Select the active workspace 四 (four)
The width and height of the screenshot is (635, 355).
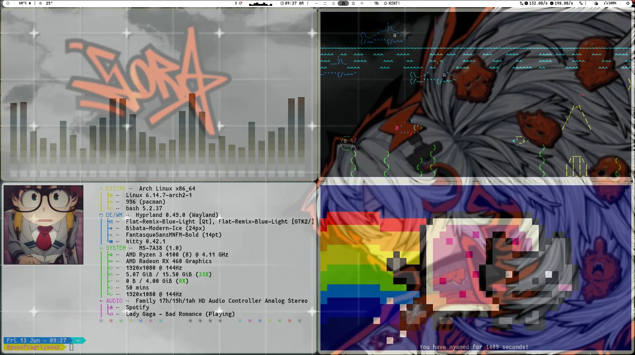point(343,3)
